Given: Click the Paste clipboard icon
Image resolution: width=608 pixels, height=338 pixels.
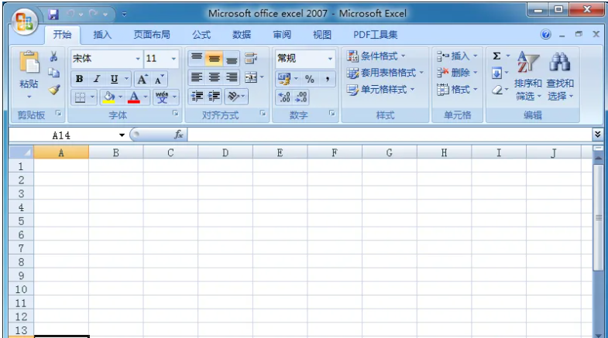Looking at the screenshot, I should 29,65.
